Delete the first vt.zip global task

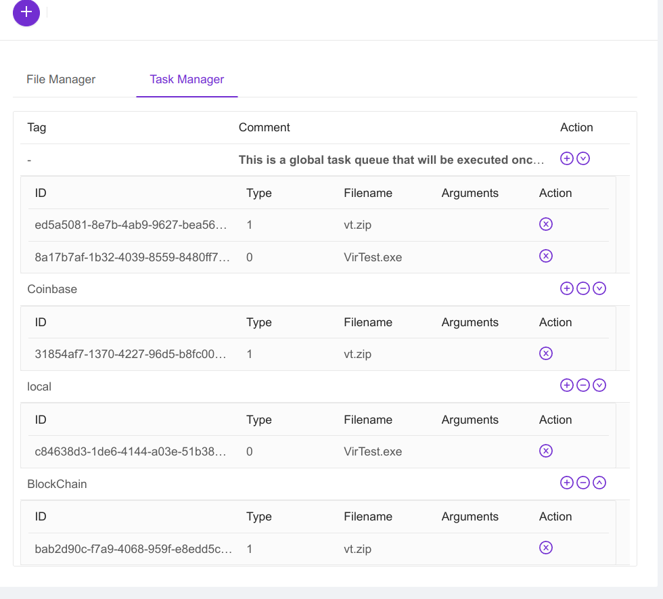click(546, 224)
